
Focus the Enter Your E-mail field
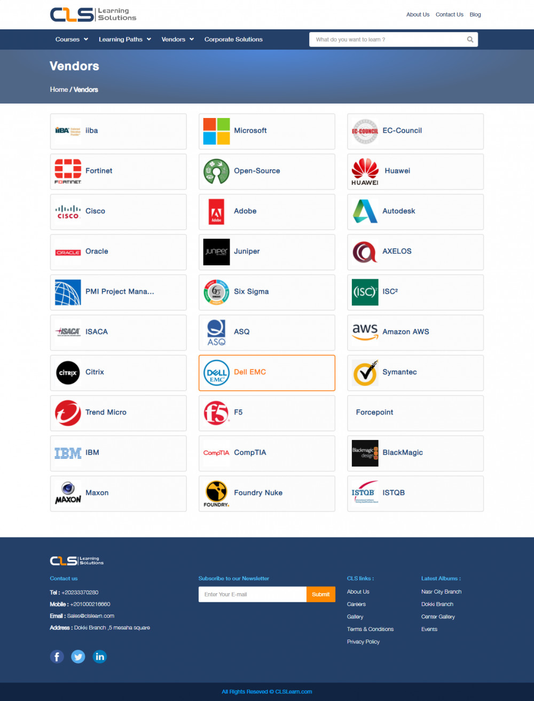pyautogui.click(x=253, y=594)
